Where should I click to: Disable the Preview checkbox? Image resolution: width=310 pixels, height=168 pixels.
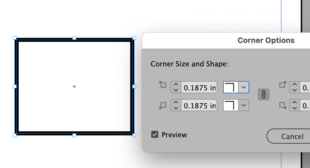(x=155, y=135)
